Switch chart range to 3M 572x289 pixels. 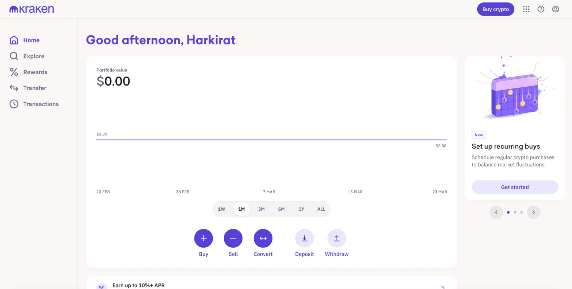click(261, 209)
